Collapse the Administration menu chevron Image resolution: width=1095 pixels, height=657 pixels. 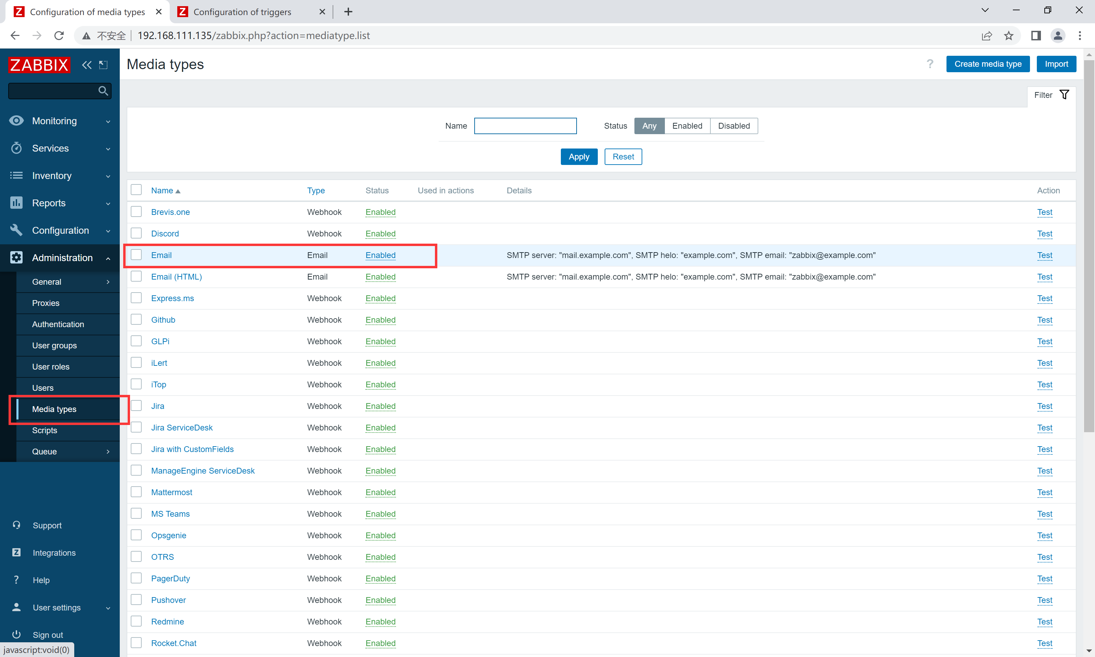(108, 258)
